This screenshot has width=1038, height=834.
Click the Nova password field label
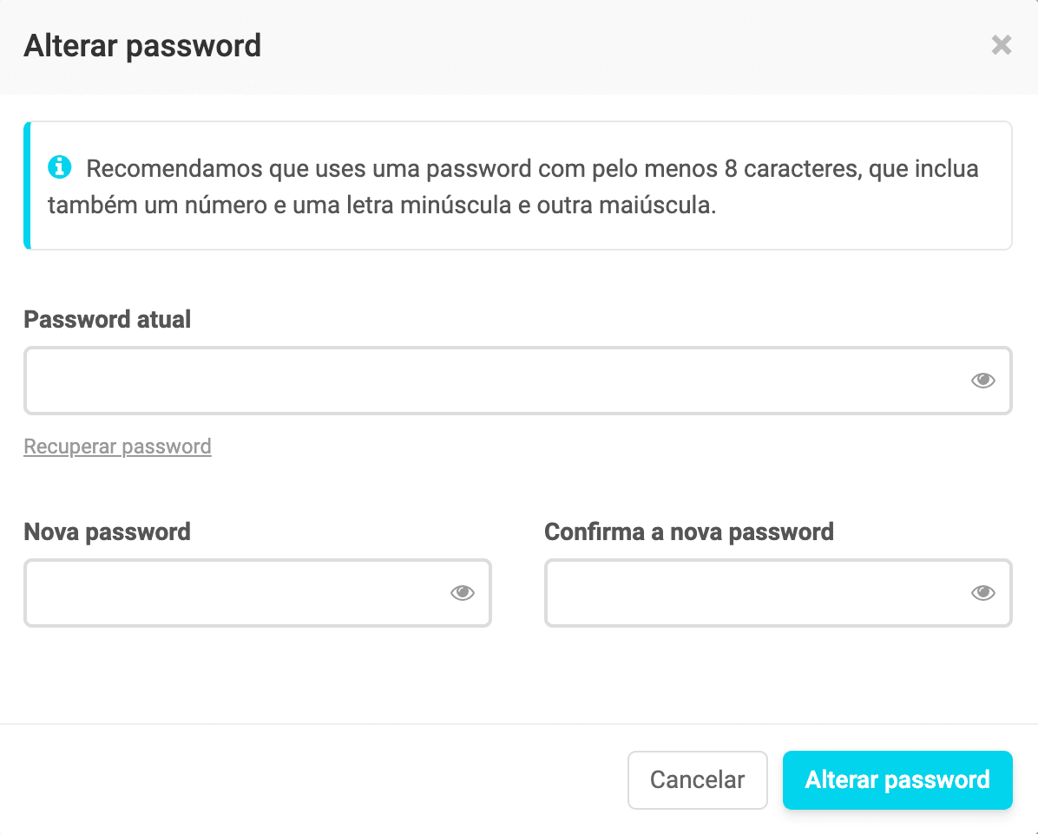tap(107, 531)
